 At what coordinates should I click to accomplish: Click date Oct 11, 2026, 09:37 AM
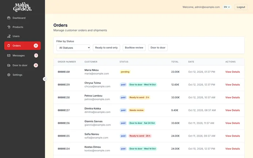coord(202,136)
